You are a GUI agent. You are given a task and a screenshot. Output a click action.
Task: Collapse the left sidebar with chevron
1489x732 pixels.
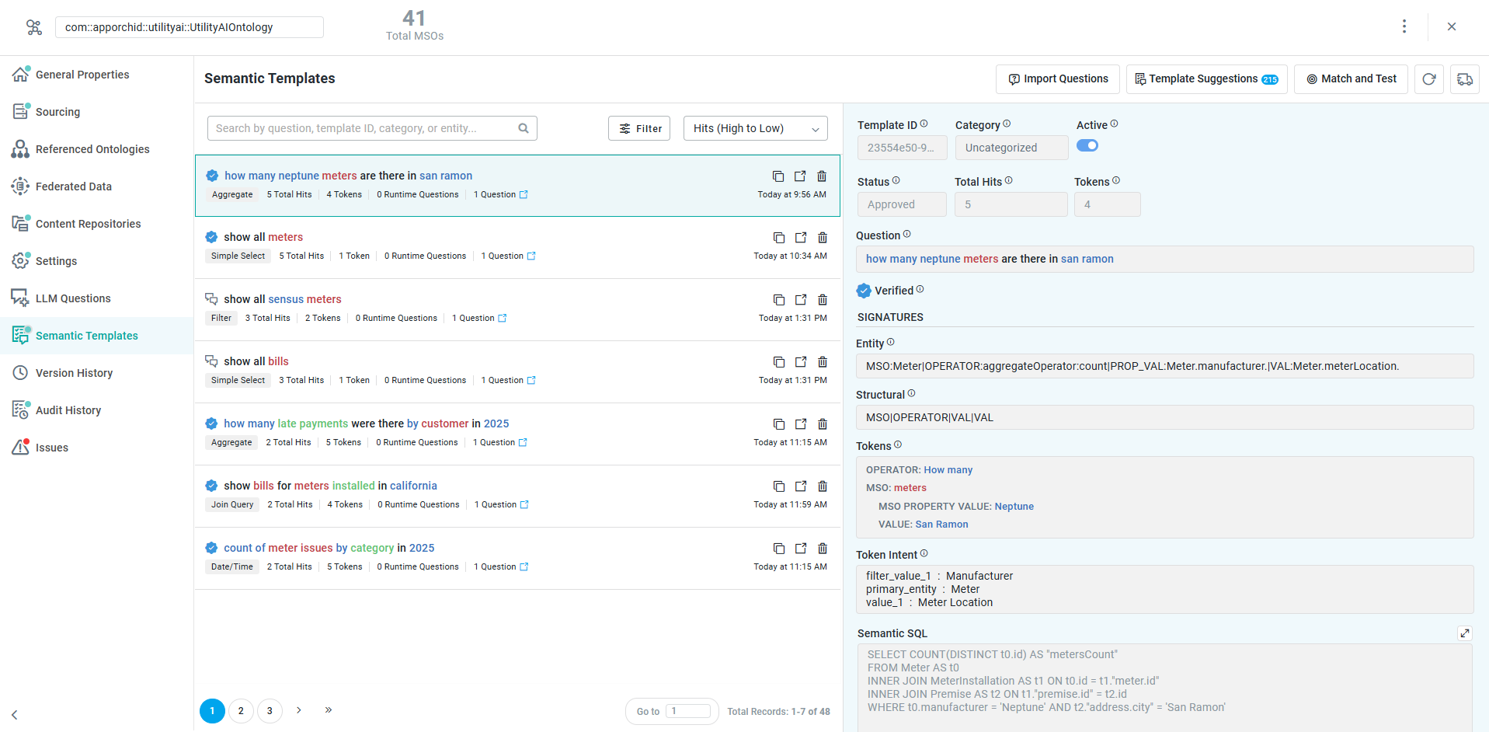click(x=14, y=715)
